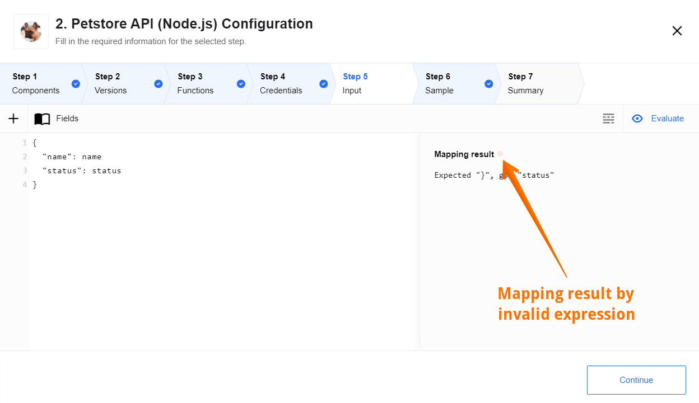The image size is (699, 403).
Task: Click the plus add-field icon
Action: [x=13, y=118]
